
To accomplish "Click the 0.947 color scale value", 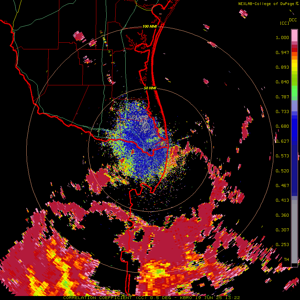I will pos(282,52).
